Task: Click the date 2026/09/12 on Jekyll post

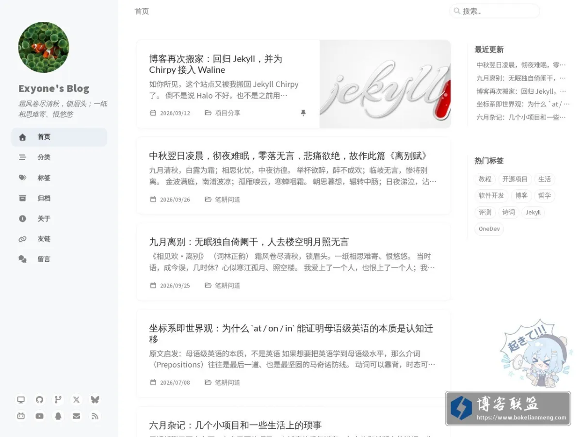Action: click(x=175, y=113)
